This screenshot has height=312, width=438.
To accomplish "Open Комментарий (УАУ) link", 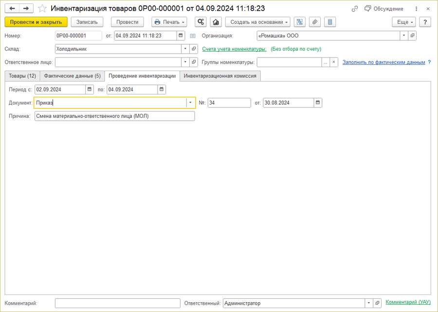I will coord(408,302).
